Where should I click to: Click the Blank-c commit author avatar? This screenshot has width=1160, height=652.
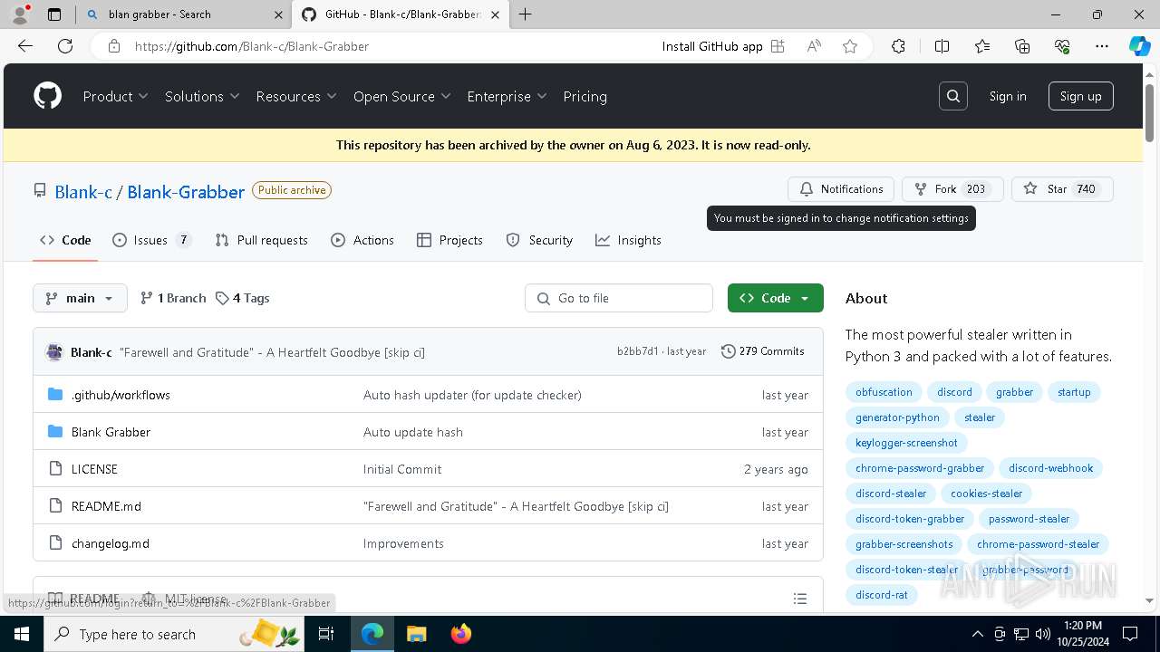[54, 352]
